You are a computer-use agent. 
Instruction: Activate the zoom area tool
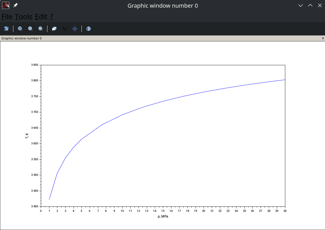[20, 29]
